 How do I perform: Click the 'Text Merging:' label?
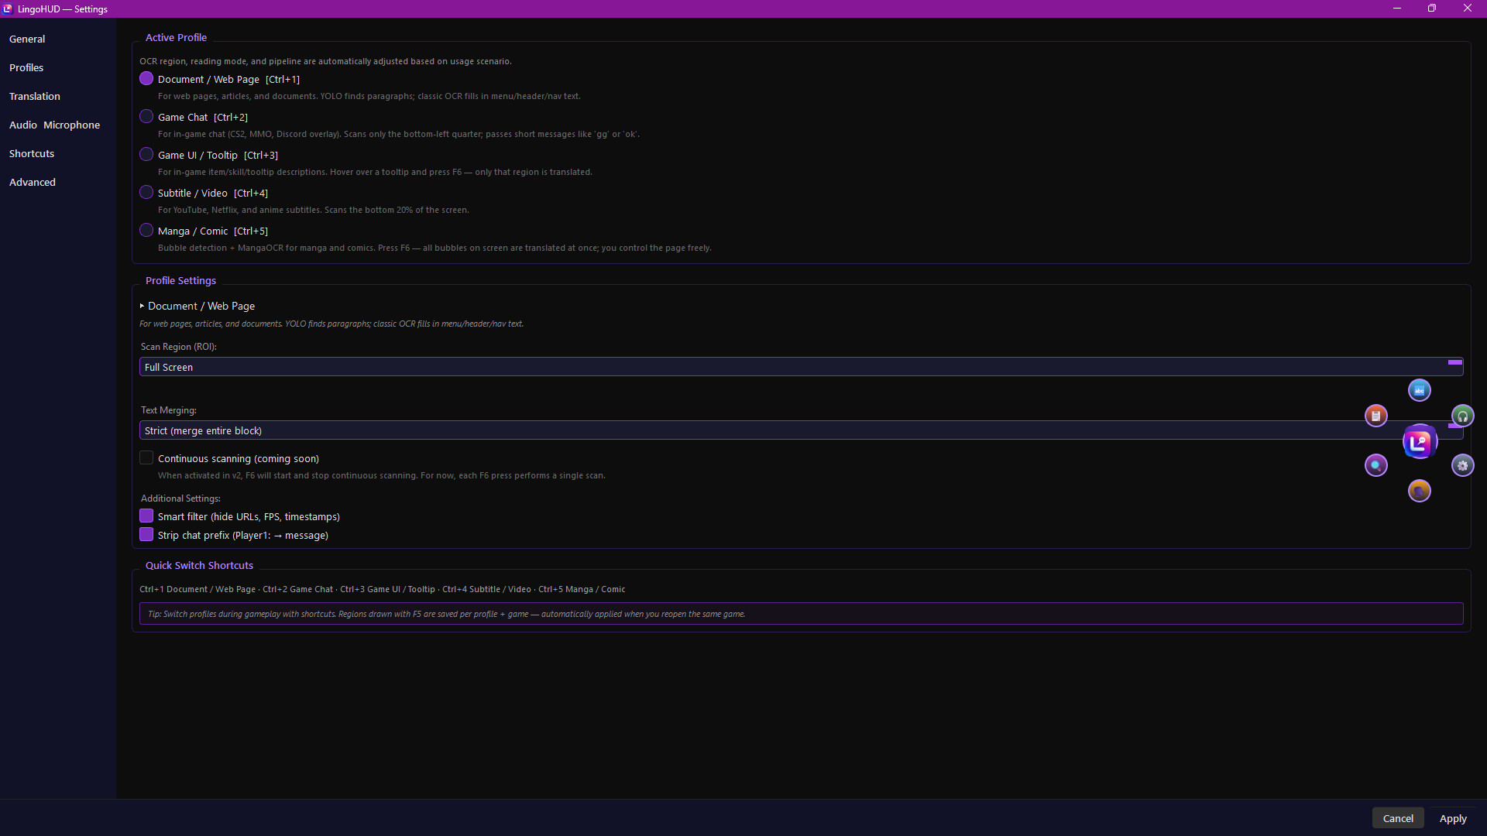[169, 410]
